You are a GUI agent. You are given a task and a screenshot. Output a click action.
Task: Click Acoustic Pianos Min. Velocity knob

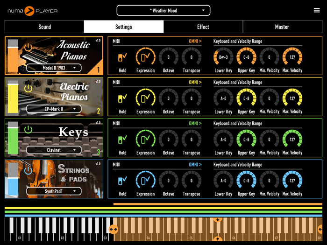point(269,57)
